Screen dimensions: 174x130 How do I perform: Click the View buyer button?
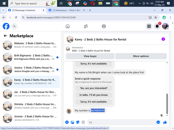pyautogui.click(x=90, y=56)
